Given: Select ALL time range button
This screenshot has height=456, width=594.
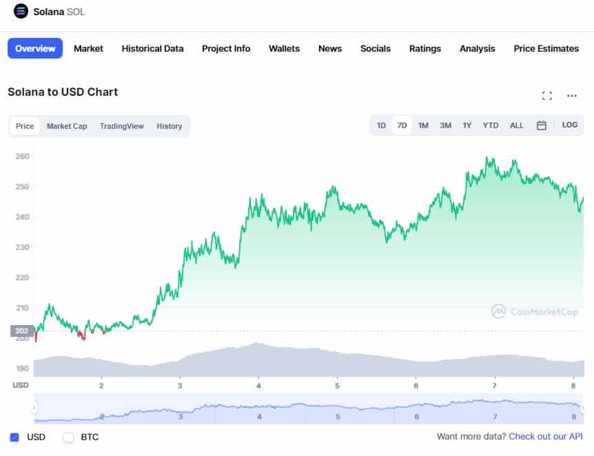Looking at the screenshot, I should point(517,125).
